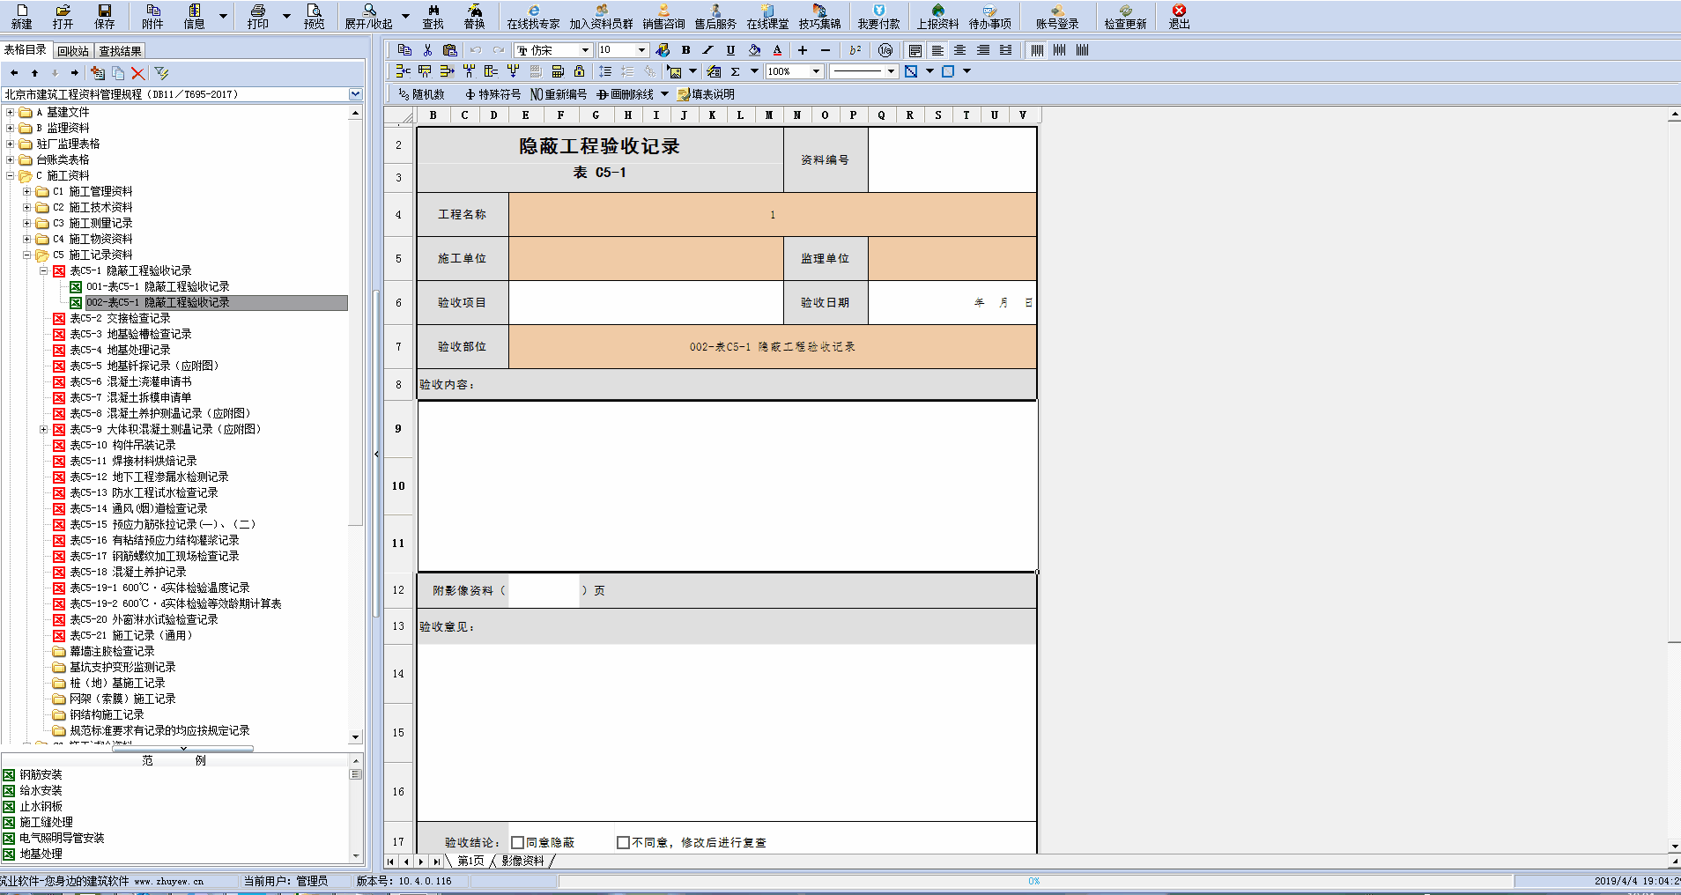Open the 替换 replace tool
1681x895 pixels.
476,16
